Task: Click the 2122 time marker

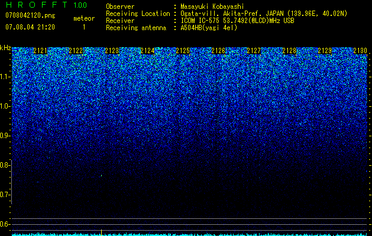Action: (76, 51)
